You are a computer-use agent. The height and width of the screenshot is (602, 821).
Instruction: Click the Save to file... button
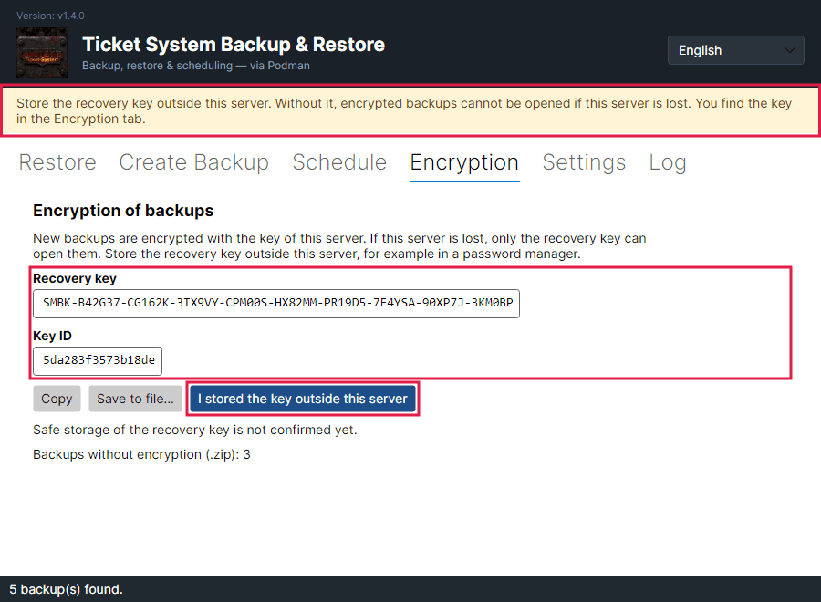pos(135,399)
